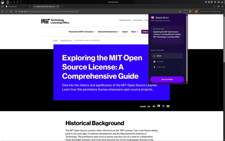The width and height of the screenshot is (225, 141).
Task: Click the Historical Background heading
Action: [x=95, y=123]
